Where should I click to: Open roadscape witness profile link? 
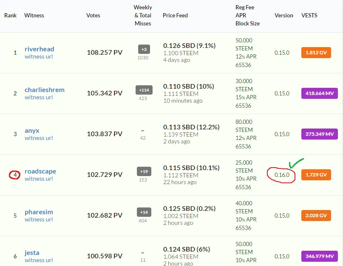tap(40, 171)
